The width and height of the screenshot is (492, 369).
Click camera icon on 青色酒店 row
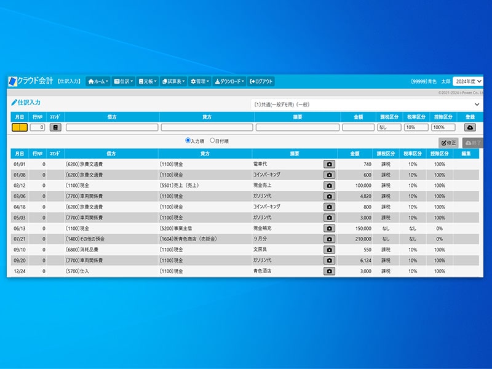pos(329,271)
